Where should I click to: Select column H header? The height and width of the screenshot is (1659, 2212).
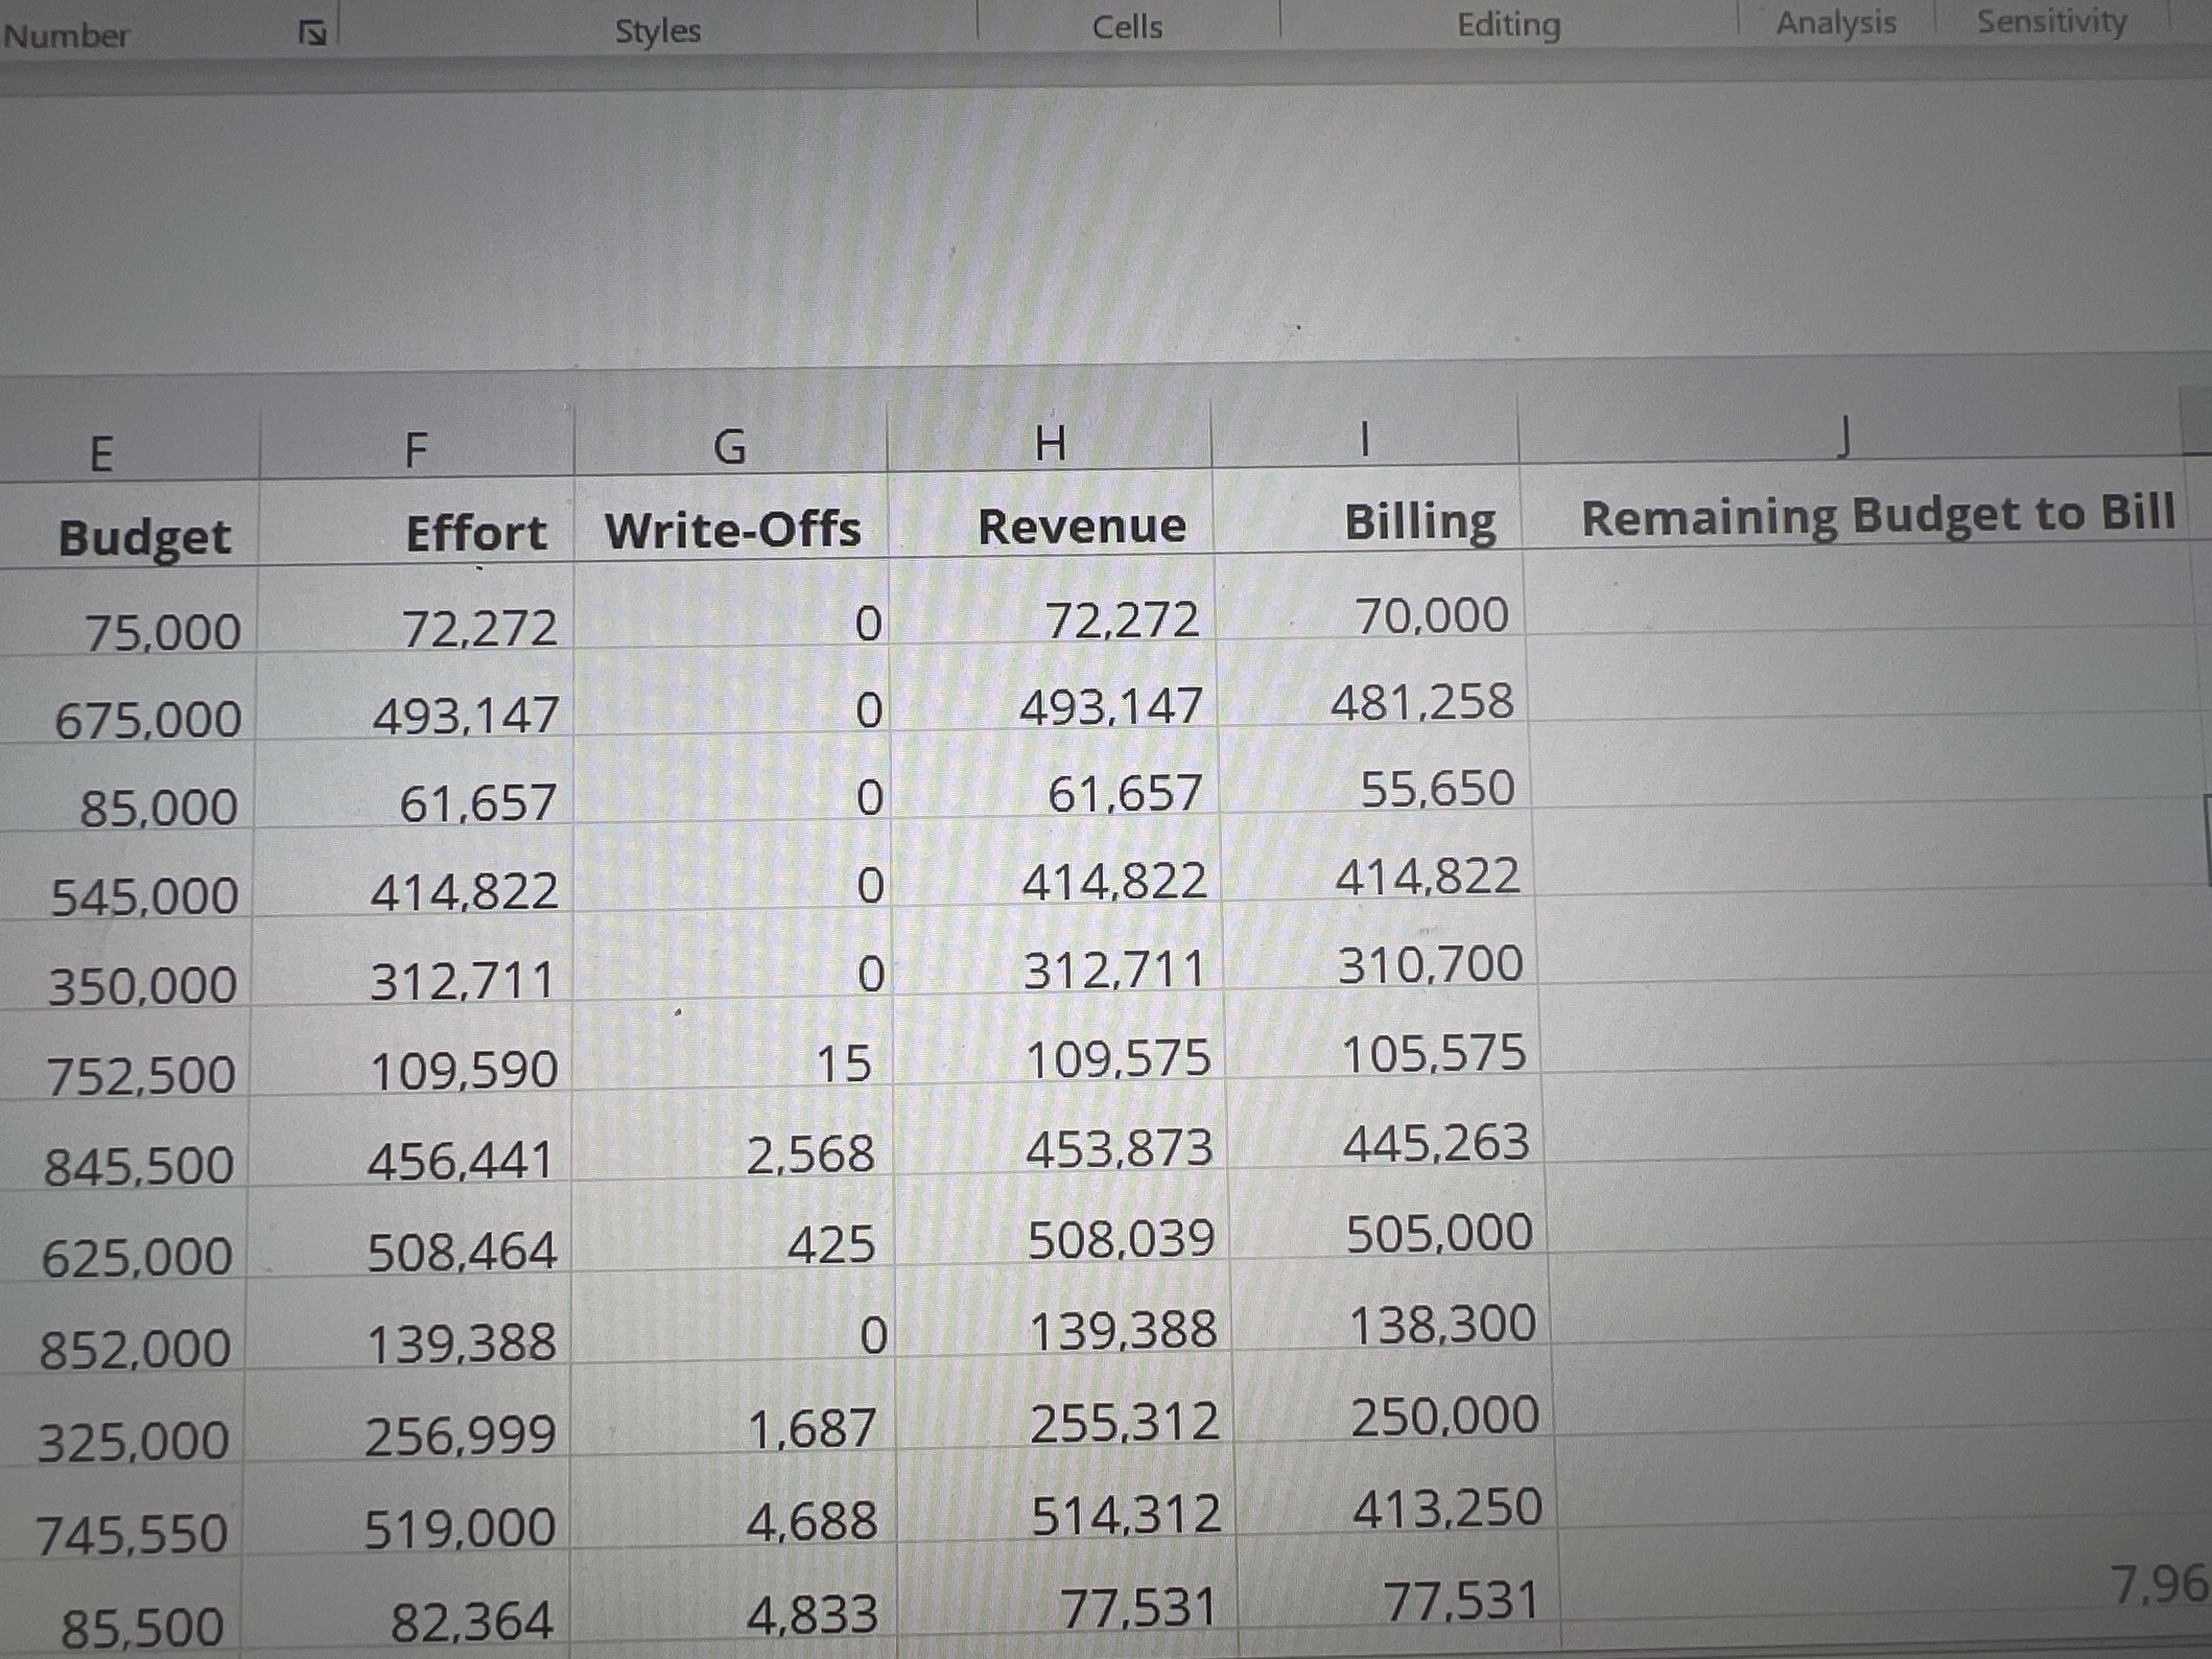pos(1049,442)
